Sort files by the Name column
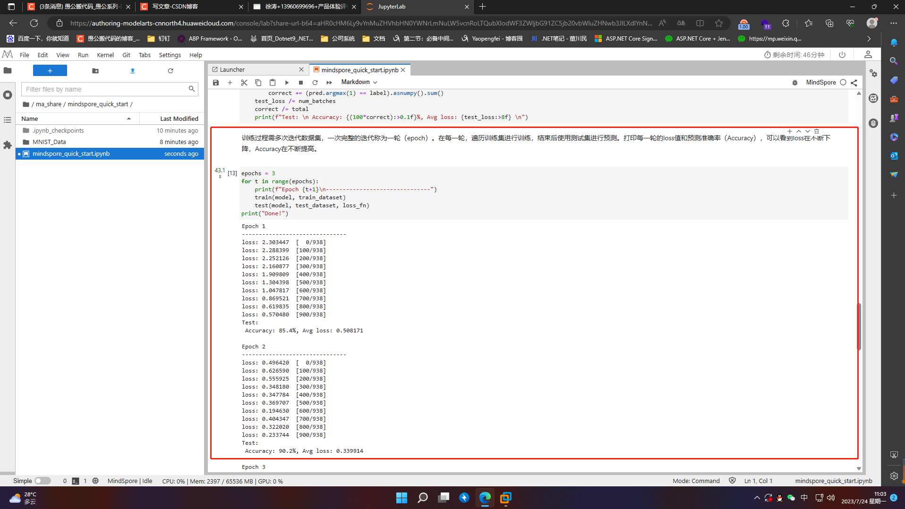Viewport: 905px width, 509px height. (x=78, y=119)
